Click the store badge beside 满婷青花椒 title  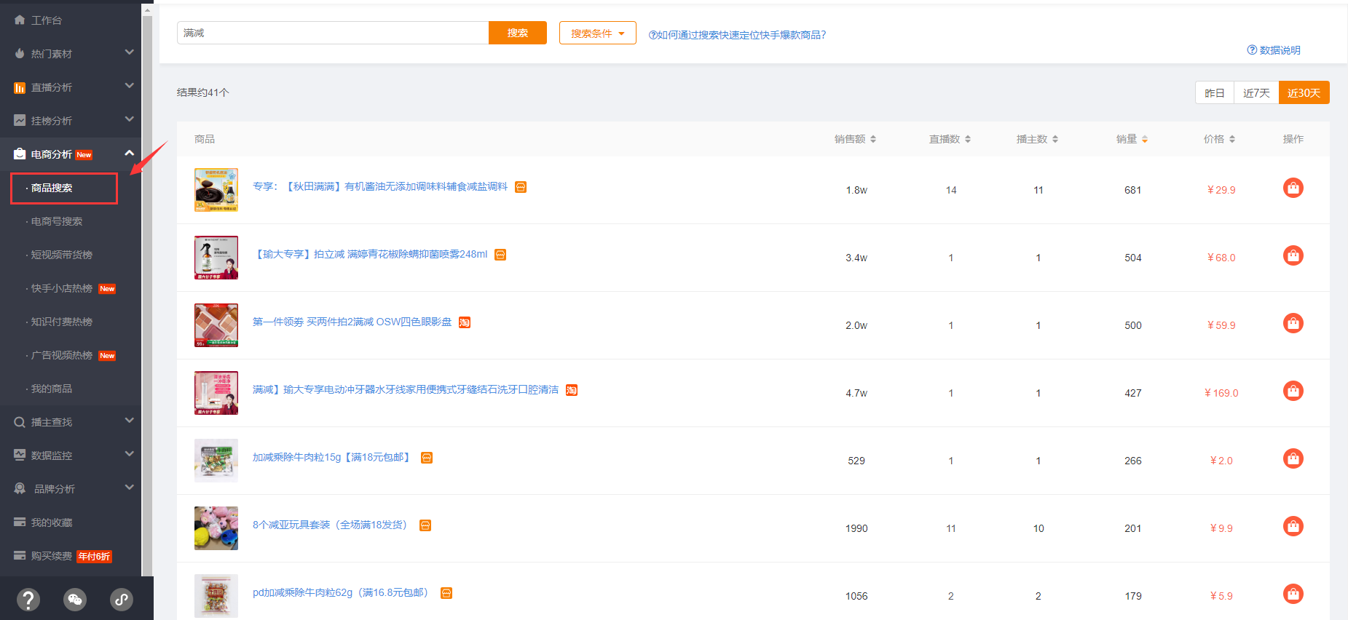coord(500,255)
